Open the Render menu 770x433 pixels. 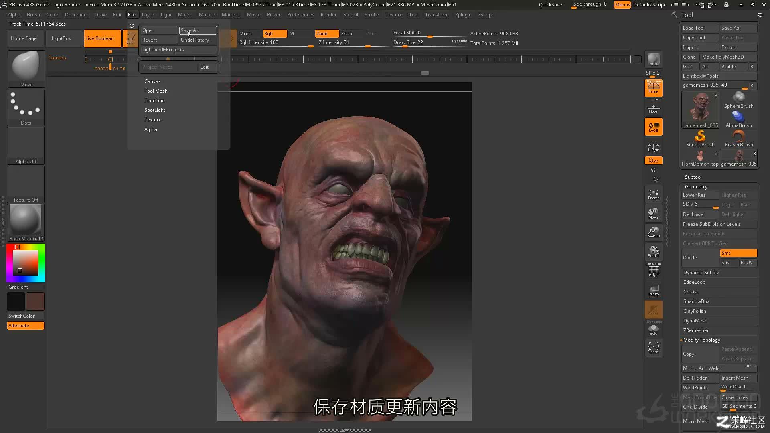pos(328,15)
